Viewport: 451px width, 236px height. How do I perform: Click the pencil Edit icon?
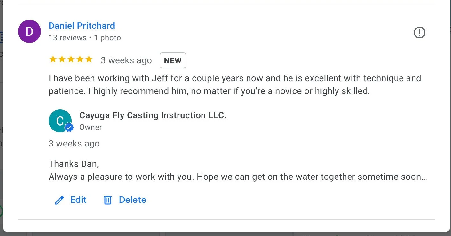(59, 200)
